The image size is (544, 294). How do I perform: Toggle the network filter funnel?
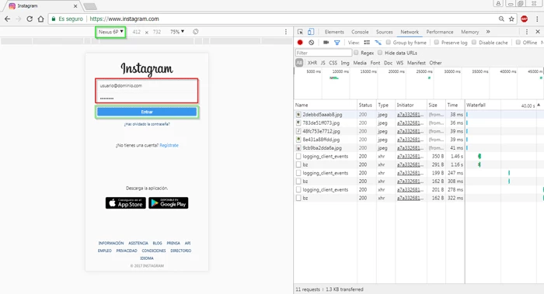337,43
